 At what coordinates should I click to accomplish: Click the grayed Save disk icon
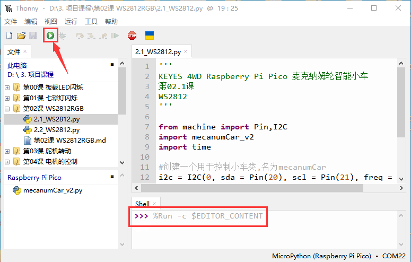(x=33, y=36)
